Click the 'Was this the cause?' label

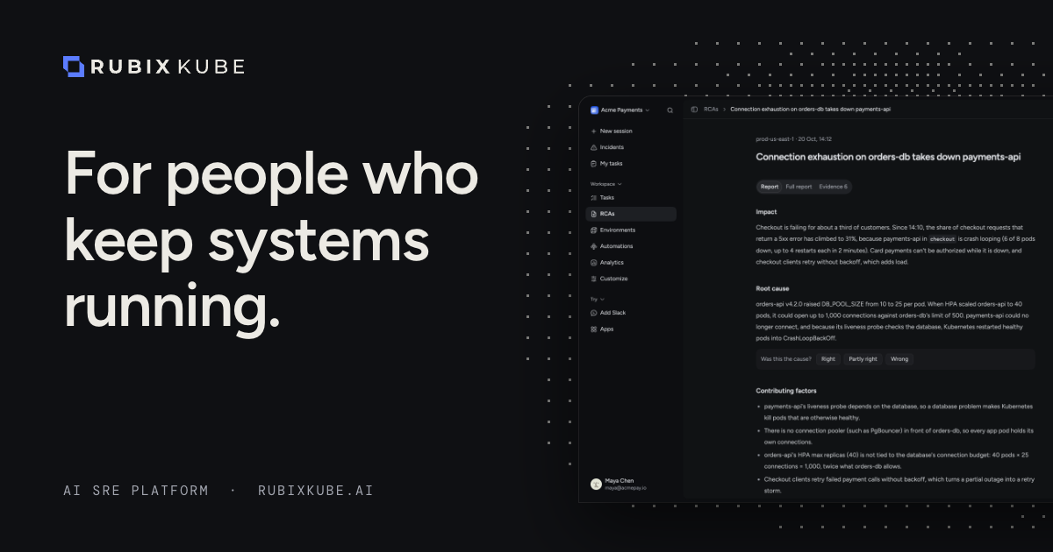tap(785, 359)
